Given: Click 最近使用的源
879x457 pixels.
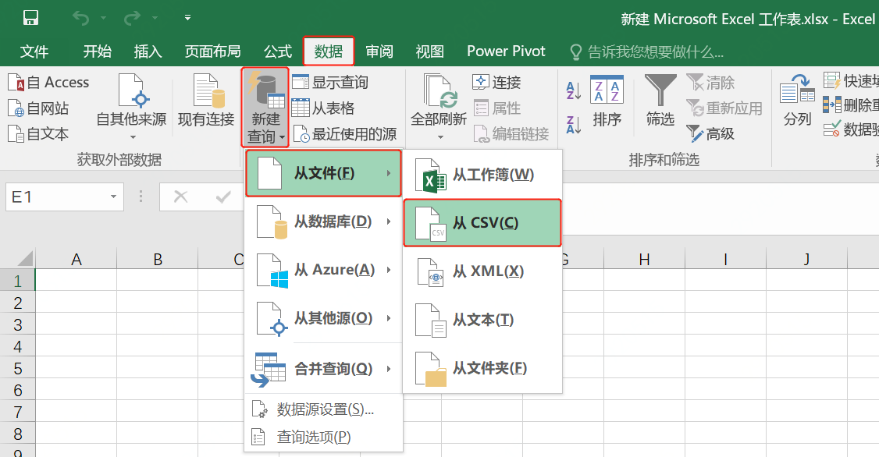Looking at the screenshot, I should click(345, 134).
